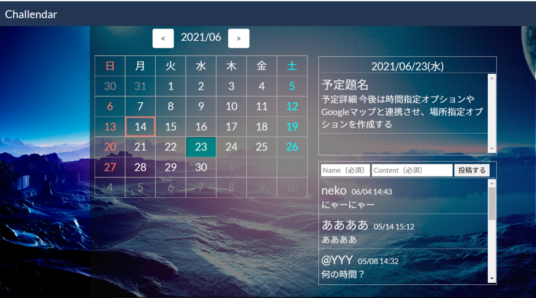The height and width of the screenshot is (298, 536).
Task: Select Saturday date 5 in first row
Action: pyautogui.click(x=292, y=86)
